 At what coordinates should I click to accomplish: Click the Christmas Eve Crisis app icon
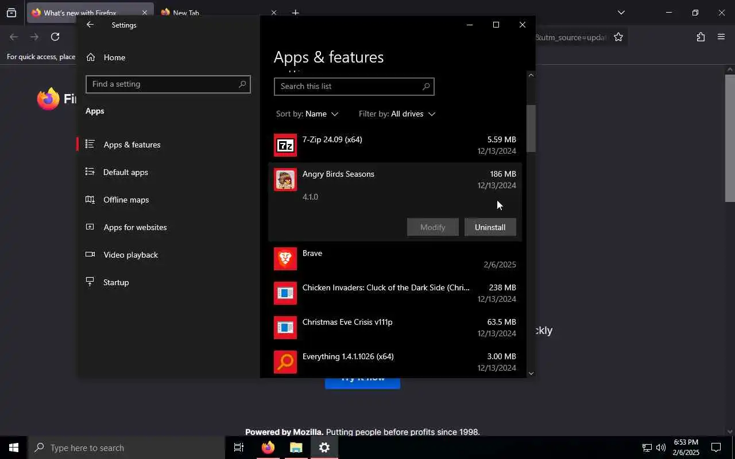[x=285, y=328]
